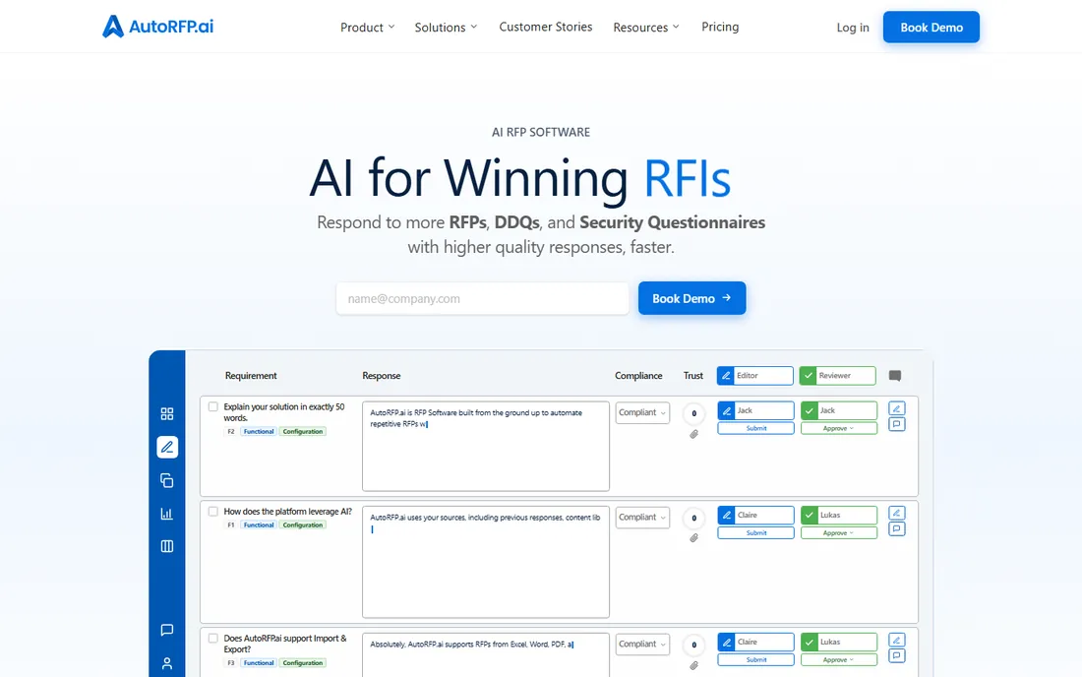The height and width of the screenshot is (677, 1082).
Task: Click trust score 0 in 'Import & Export' row
Action: 694,646
